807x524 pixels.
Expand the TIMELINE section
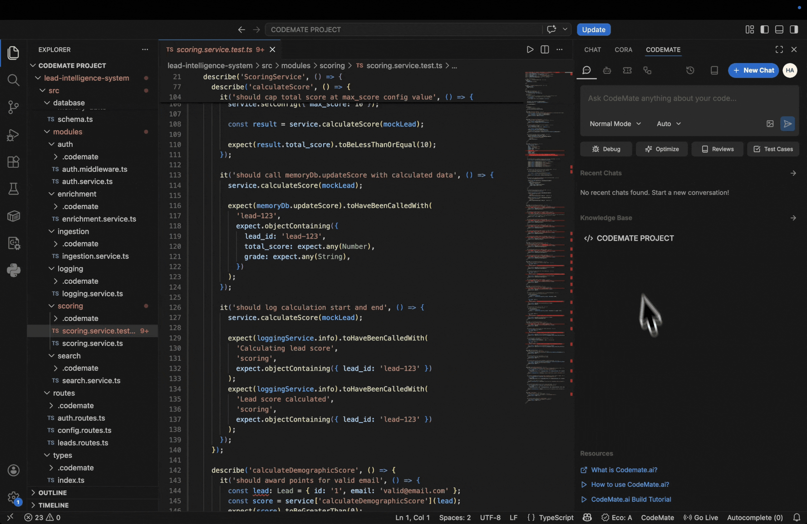(54, 505)
